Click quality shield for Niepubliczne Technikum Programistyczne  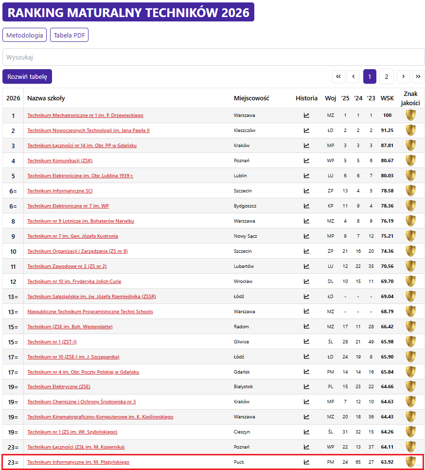pos(411,312)
